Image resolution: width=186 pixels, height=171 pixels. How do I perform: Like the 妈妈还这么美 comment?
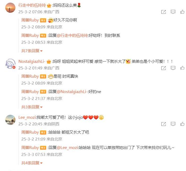(x=182, y=12)
